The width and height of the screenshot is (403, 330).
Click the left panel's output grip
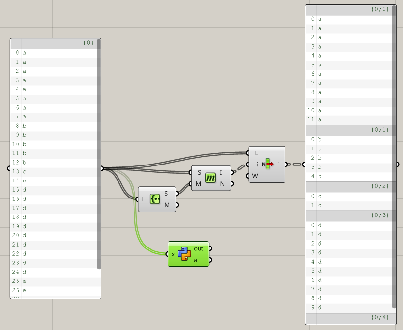(x=102, y=168)
